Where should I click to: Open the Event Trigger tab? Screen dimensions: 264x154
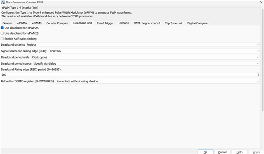[105, 23]
